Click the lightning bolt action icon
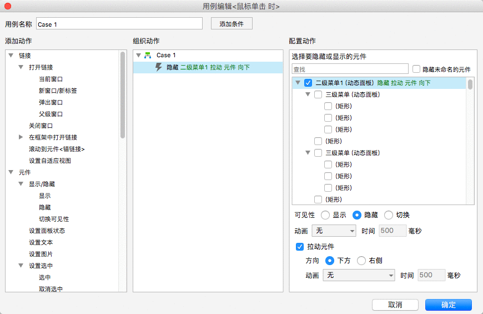Viewport: 483px width, 314px height. click(158, 67)
